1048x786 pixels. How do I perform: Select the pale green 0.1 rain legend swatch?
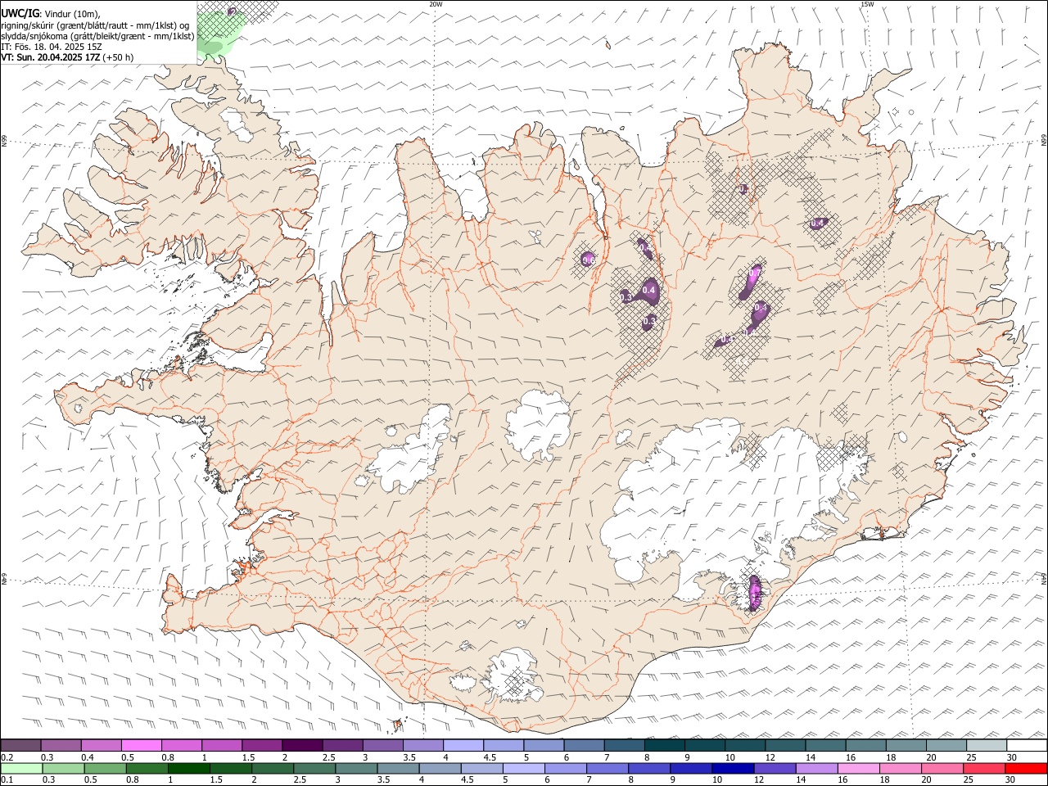coord(22,768)
